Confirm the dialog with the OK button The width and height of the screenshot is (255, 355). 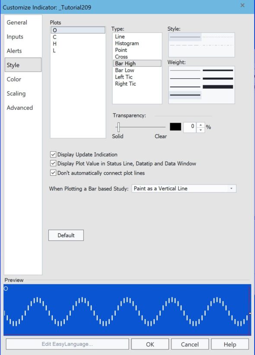[x=150, y=344]
